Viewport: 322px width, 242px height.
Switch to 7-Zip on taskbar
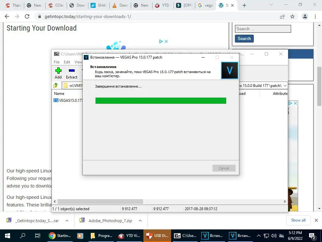tap(185, 236)
